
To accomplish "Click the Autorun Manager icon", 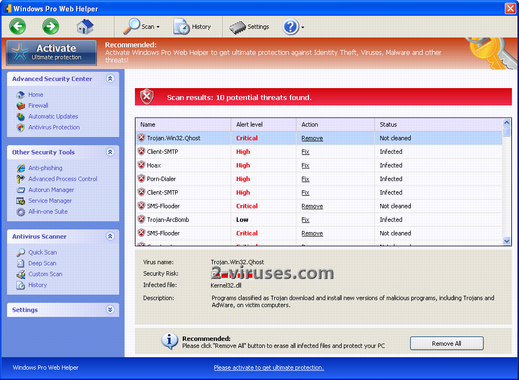I will (x=21, y=190).
